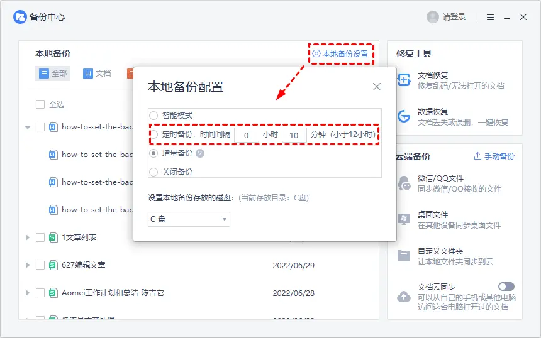The height and width of the screenshot is (338, 541).
Task: Collapse the expanded how-to-set-the-bac group
Action: point(28,127)
